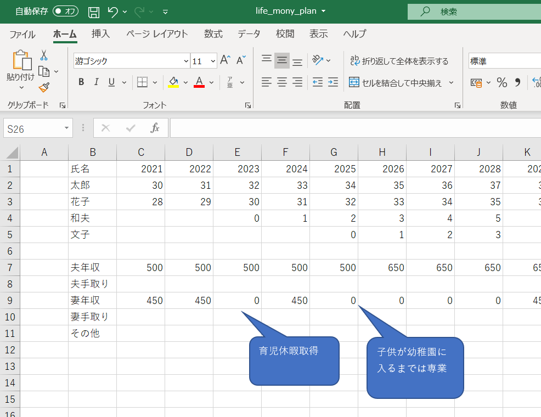Image resolution: width=541 pixels, height=417 pixels.
Task: Open the Borders dropdown arrow
Action: (x=155, y=82)
